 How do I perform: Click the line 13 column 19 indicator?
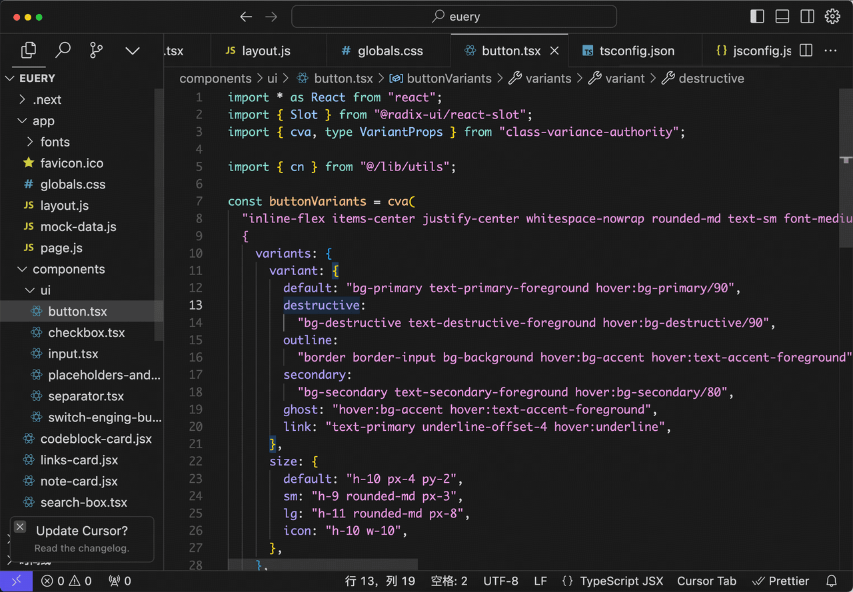(x=380, y=581)
